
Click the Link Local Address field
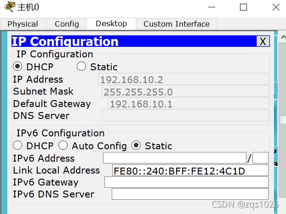[190, 170]
